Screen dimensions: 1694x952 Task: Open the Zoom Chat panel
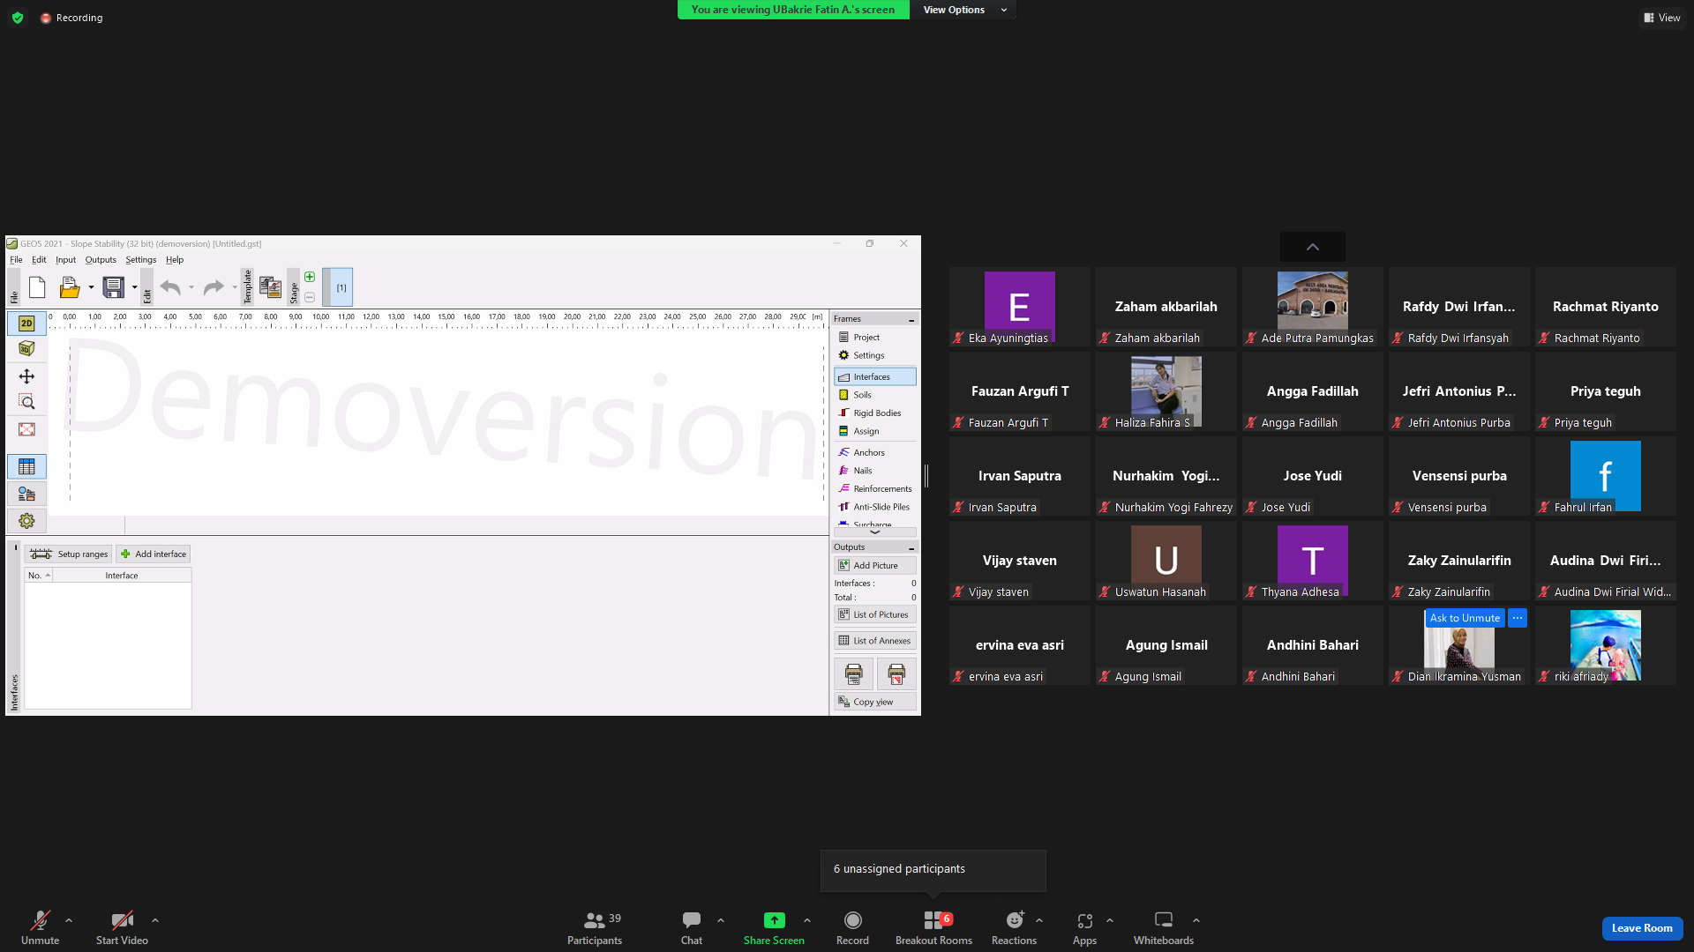coord(692,927)
